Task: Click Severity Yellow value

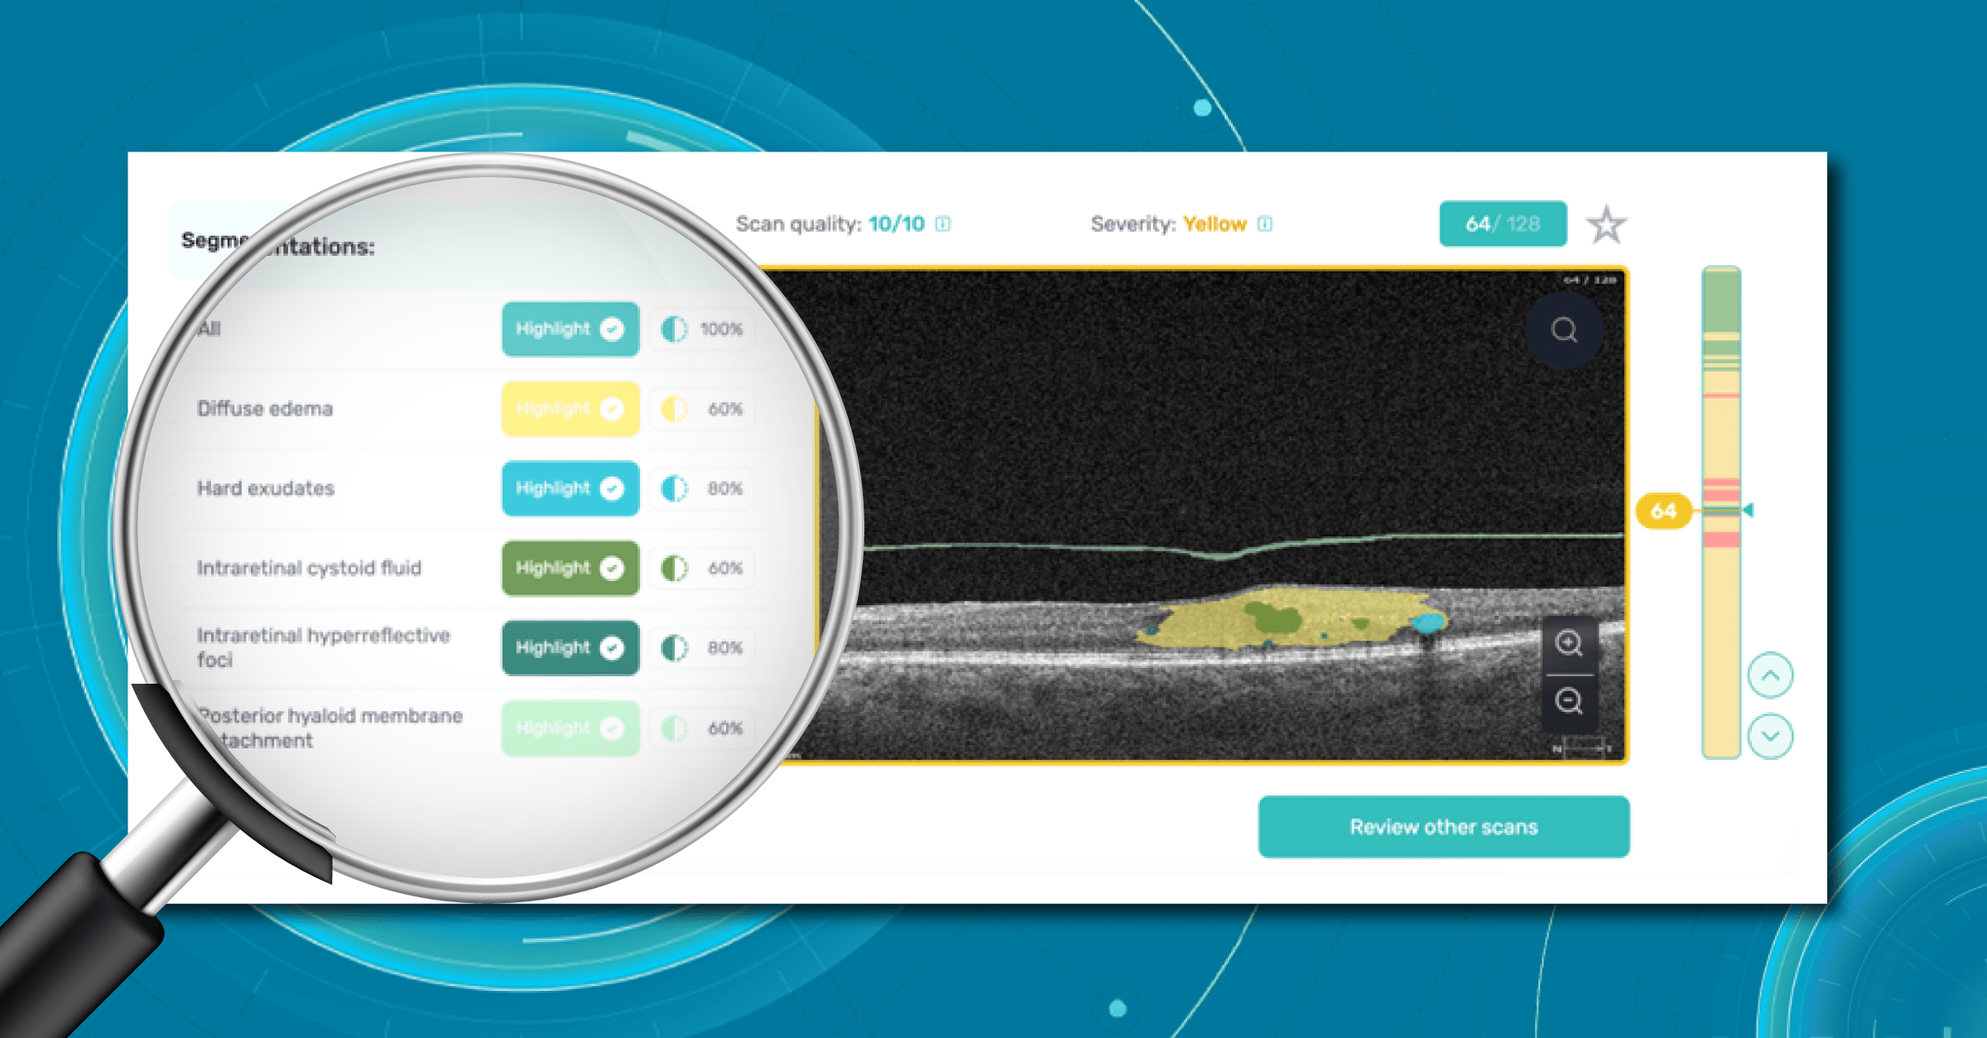Action: [1215, 223]
